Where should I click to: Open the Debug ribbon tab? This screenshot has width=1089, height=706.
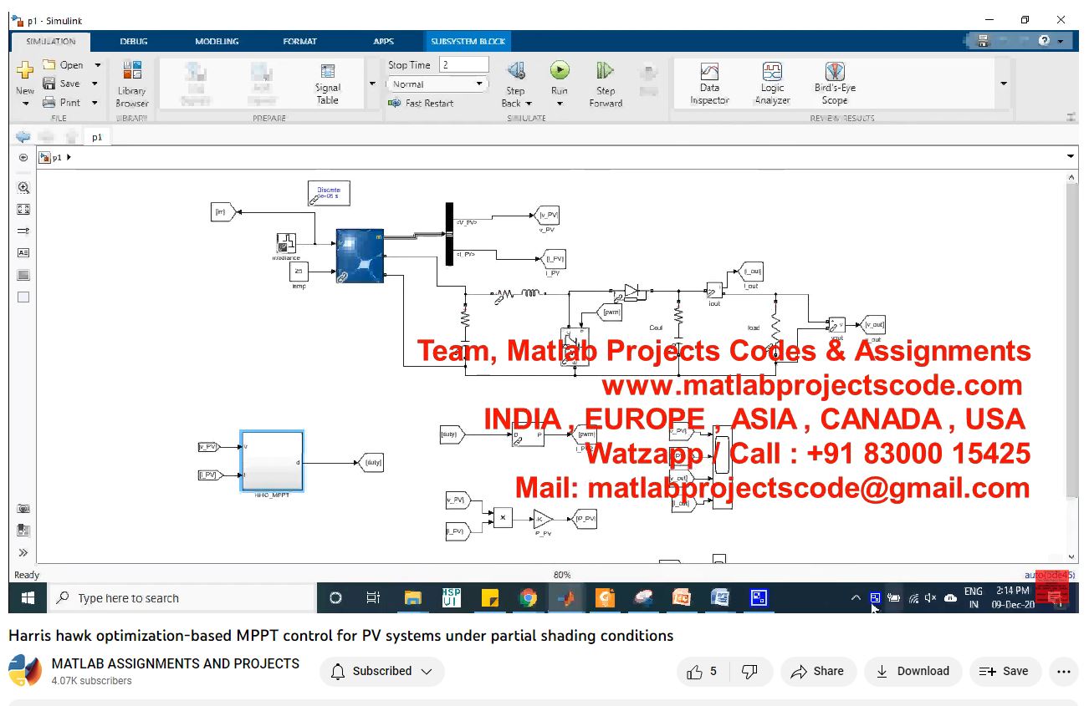[134, 41]
